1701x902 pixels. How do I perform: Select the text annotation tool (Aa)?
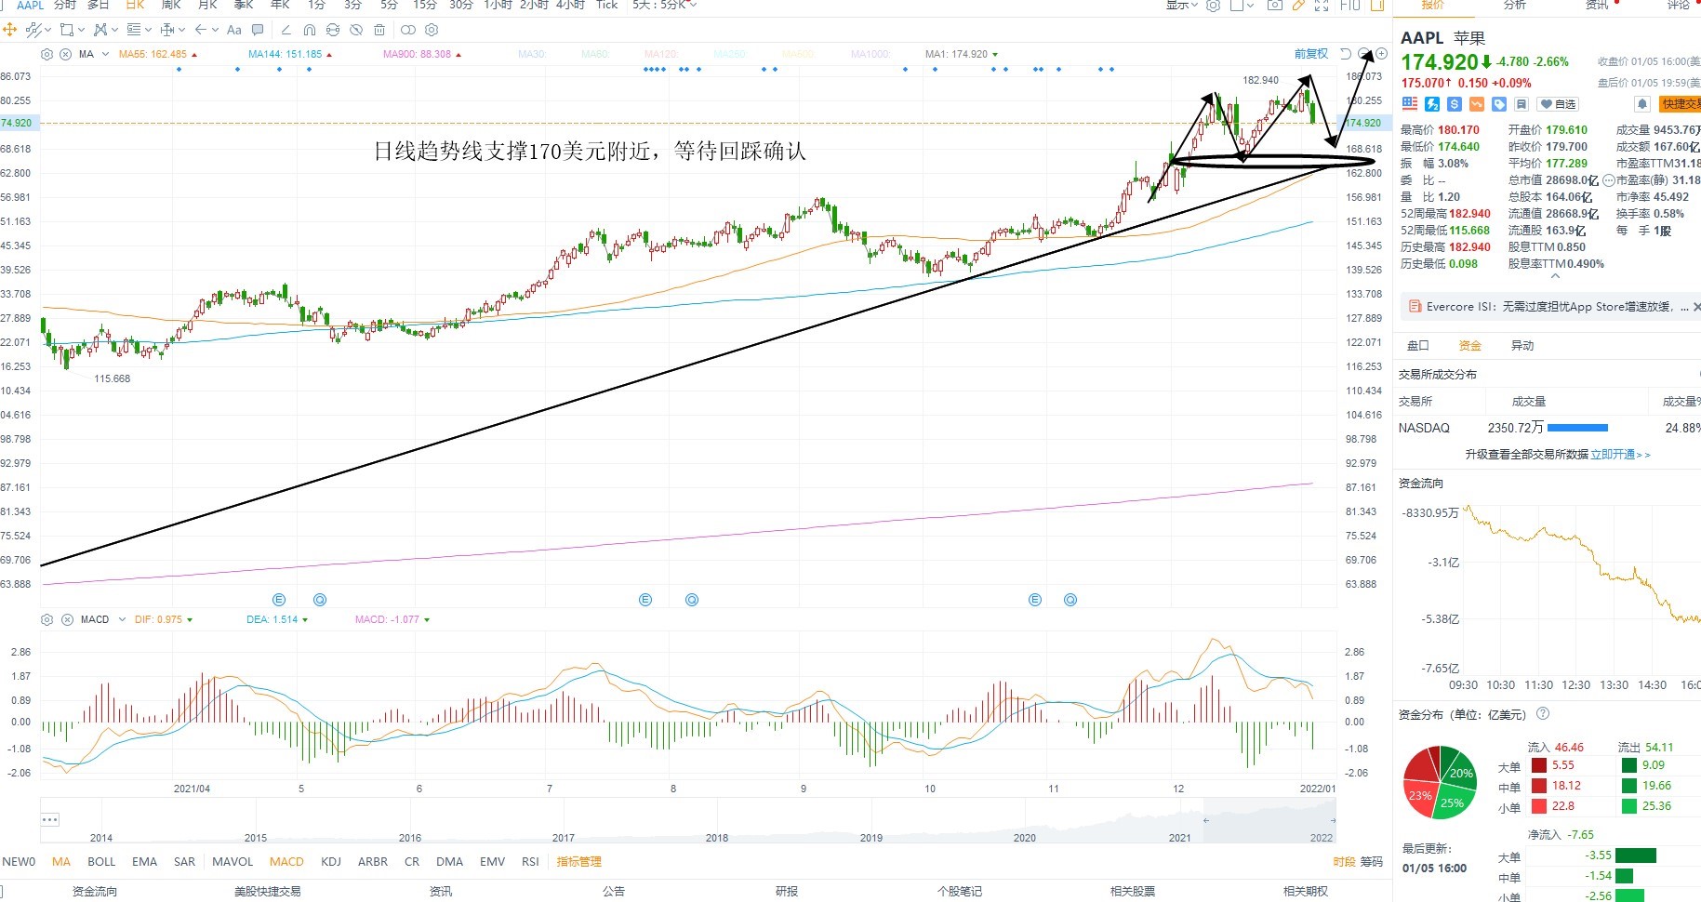[234, 30]
